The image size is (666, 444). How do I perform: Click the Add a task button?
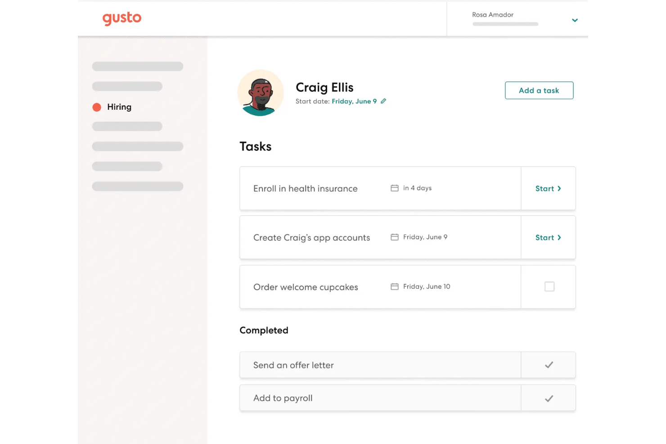(539, 90)
